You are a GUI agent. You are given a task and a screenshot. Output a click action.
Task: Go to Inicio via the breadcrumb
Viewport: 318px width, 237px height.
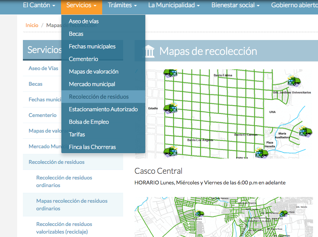click(x=32, y=25)
